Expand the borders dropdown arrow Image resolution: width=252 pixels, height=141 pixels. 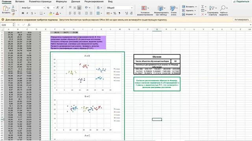tap(44, 13)
